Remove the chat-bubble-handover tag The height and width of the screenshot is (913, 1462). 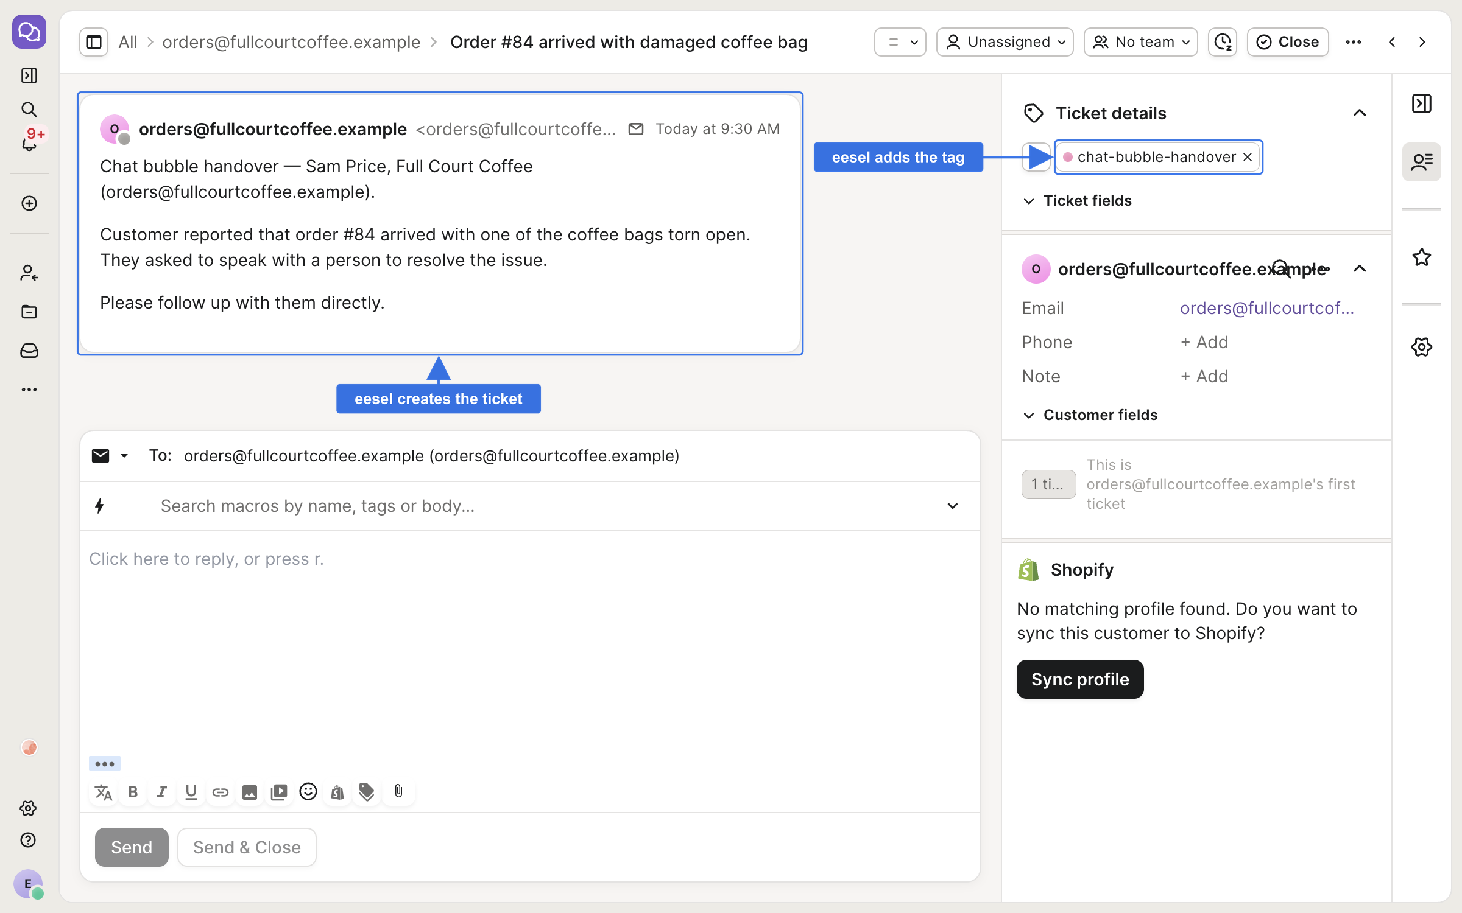[1248, 157]
